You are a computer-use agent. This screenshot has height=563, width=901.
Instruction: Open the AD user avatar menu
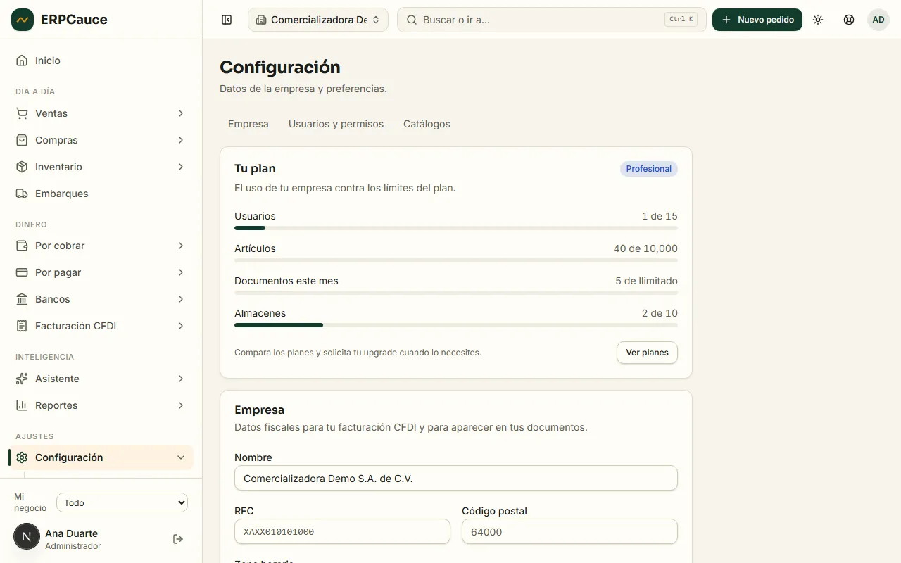coord(878,20)
